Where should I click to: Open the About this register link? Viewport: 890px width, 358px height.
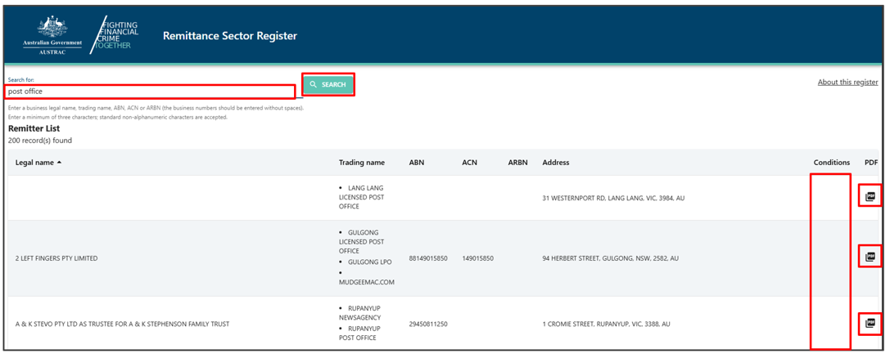(848, 82)
